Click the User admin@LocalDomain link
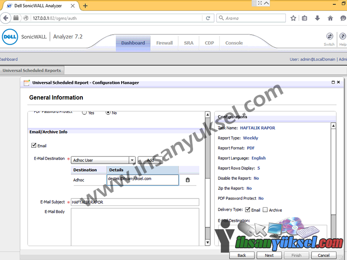 [x=312, y=59]
